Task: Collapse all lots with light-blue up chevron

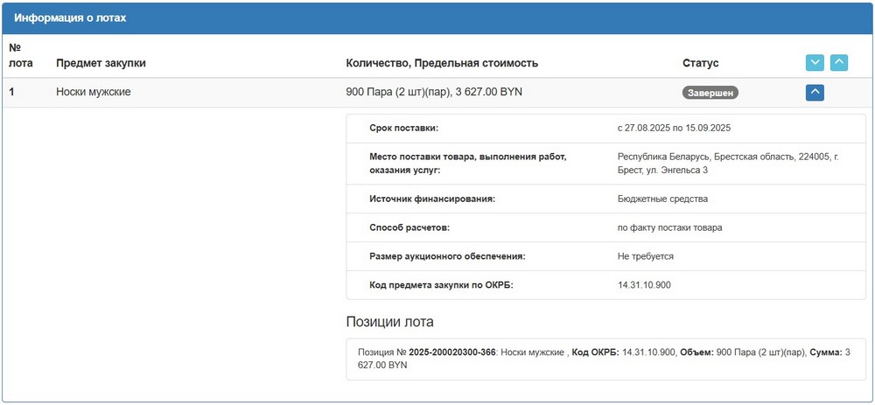Action: click(x=838, y=63)
